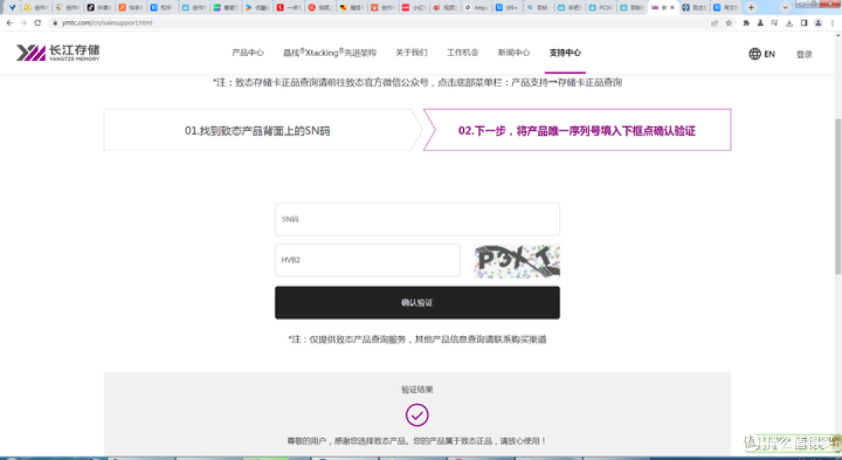Screen dimensions: 842x460
Task: Click the padlock site info icon
Action: pyautogui.click(x=55, y=23)
